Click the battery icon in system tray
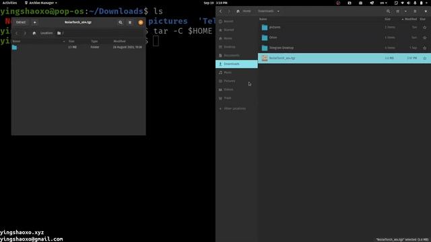This screenshot has height=242, width=431. tap(421, 3)
